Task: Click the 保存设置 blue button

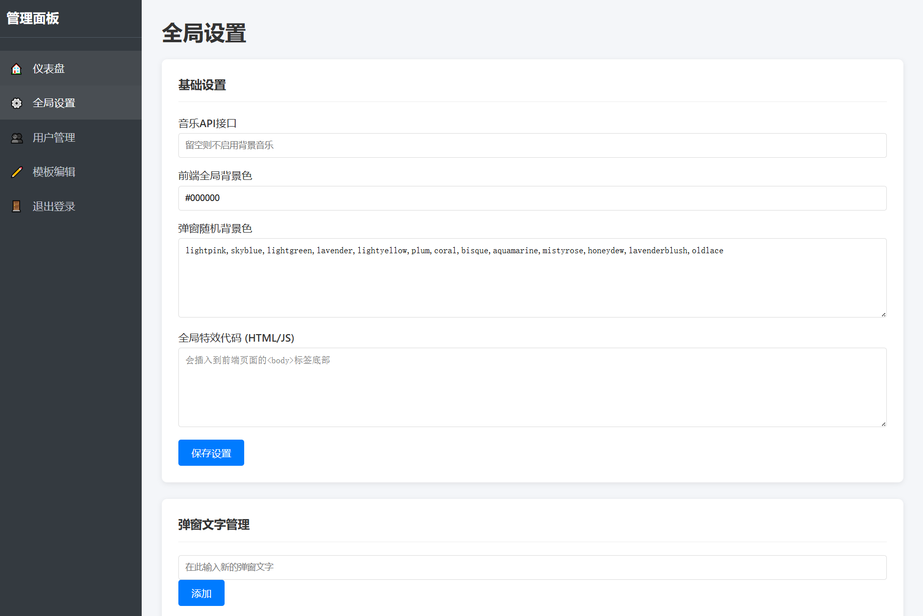Action: point(211,452)
